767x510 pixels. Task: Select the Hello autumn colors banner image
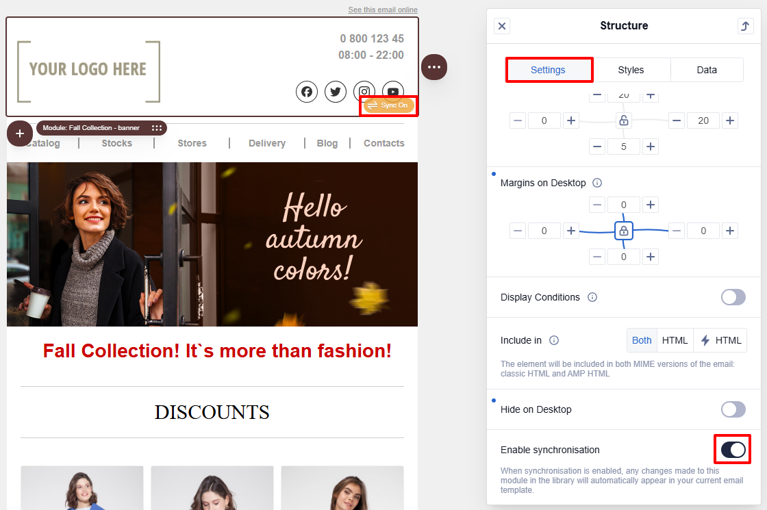pos(212,244)
